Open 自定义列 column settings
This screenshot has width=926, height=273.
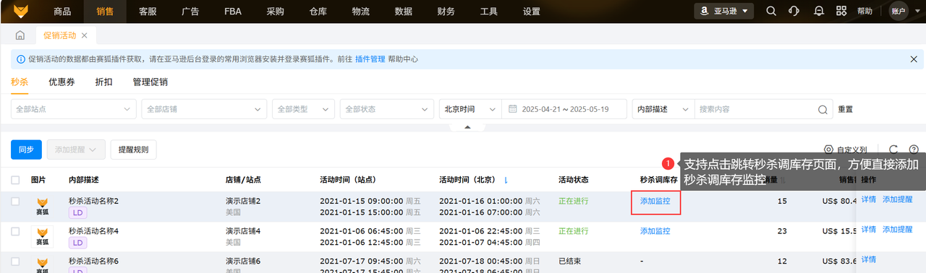pos(846,149)
